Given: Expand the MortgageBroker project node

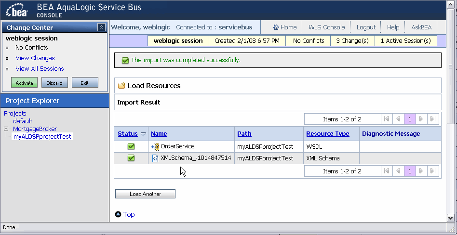Looking at the screenshot, I should tap(6, 129).
